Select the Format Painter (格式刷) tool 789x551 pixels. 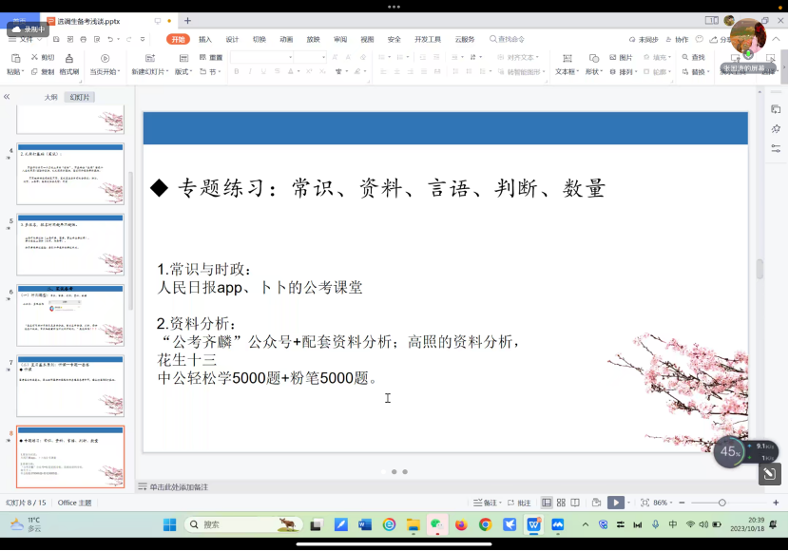coord(69,64)
